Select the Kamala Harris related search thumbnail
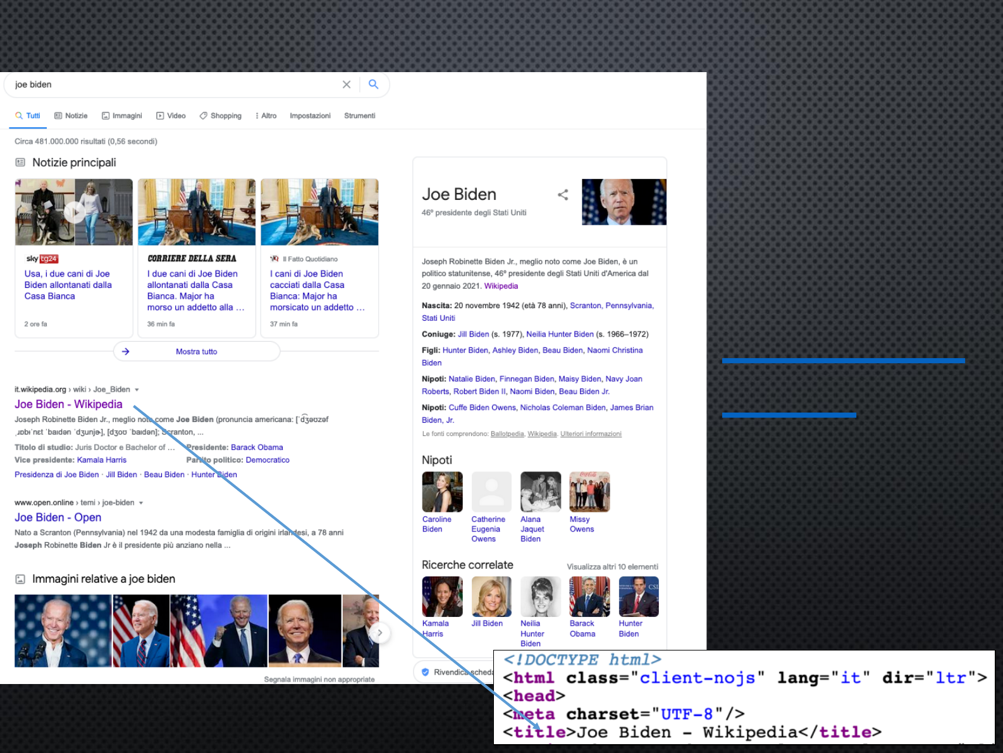1003x753 pixels. pos(442,596)
